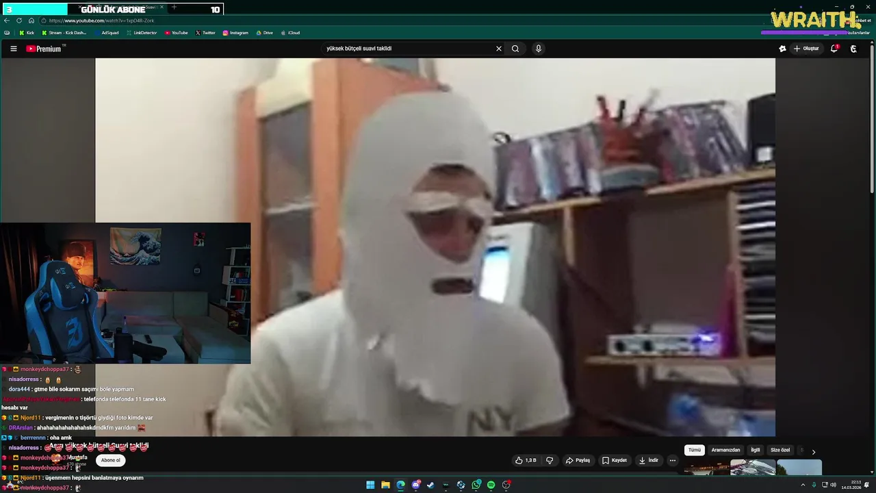This screenshot has height=493, width=876.
Task: Dislike the video with thumbs-down
Action: click(550, 460)
